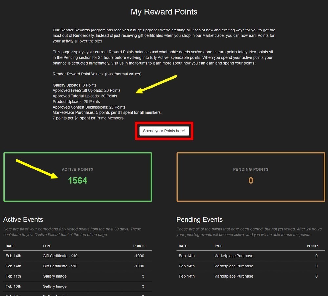This screenshot has width=328, height=296.
Task: Click '7 points per $1 spent for Prime Members' line
Action: point(89,118)
